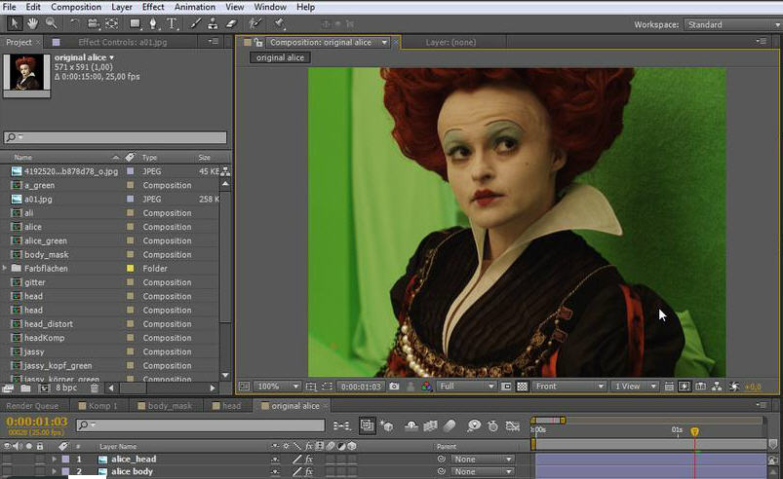Select the Zoom magnifier tool
Image resolution: width=783 pixels, height=479 pixels.
coord(52,23)
